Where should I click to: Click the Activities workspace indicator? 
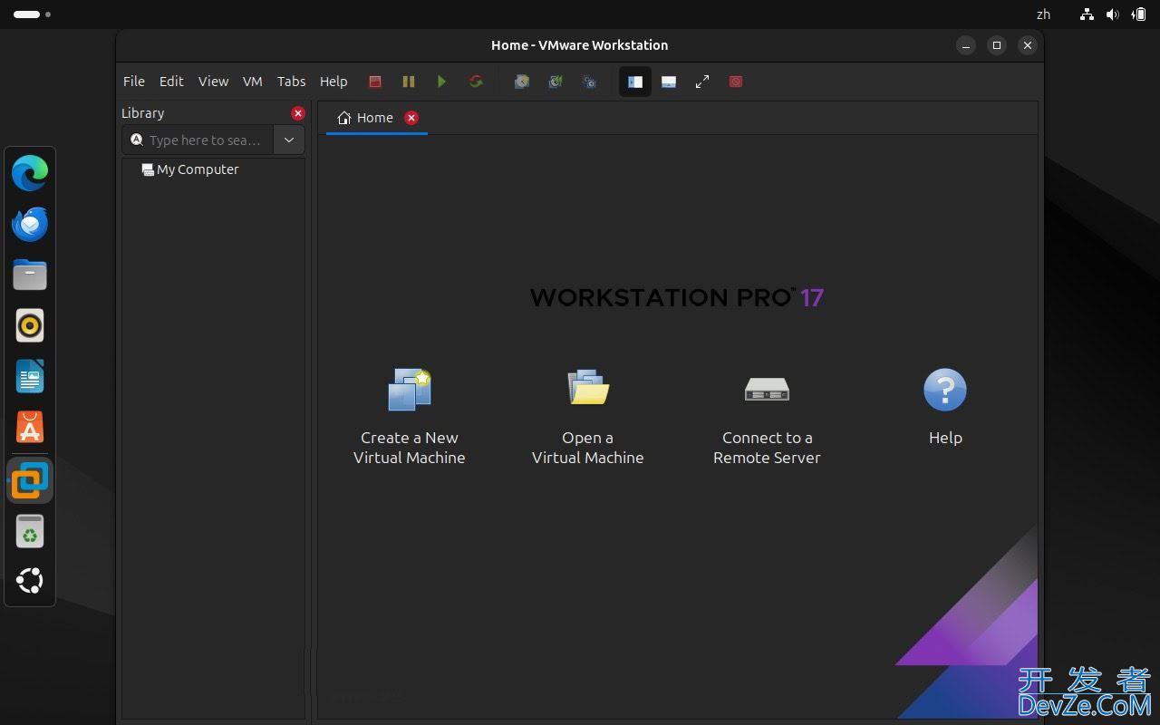(32, 14)
